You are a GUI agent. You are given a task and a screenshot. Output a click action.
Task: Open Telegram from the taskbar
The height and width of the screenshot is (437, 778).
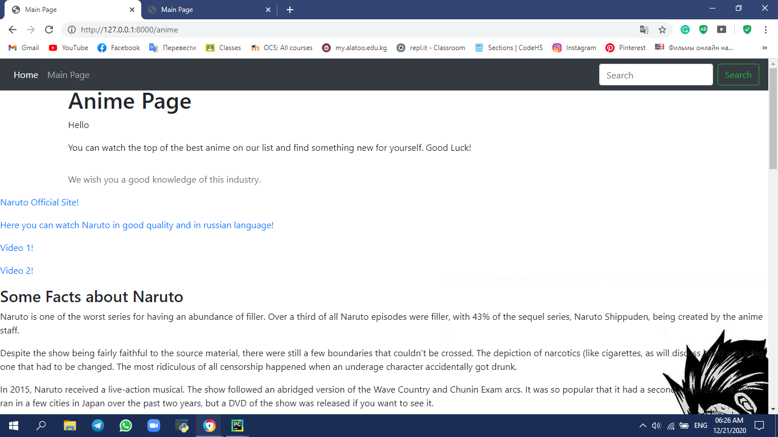(x=97, y=425)
